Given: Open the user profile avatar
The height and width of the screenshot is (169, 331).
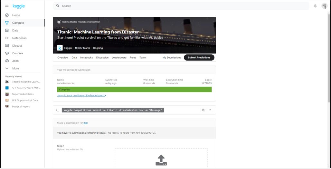Looking at the screenshot, I should point(324,6).
